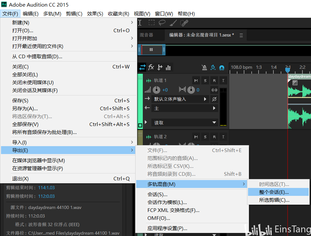Open Track 1 output 主 dropdown
The image size is (311, 236).
185,108
